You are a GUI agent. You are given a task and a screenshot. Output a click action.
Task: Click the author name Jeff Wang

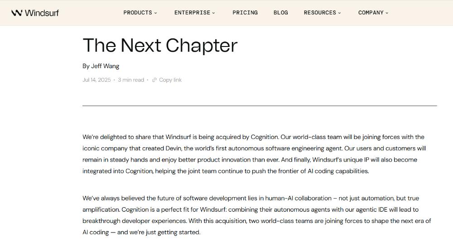(105, 66)
